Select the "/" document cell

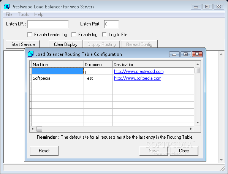pyautogui.click(x=98, y=71)
